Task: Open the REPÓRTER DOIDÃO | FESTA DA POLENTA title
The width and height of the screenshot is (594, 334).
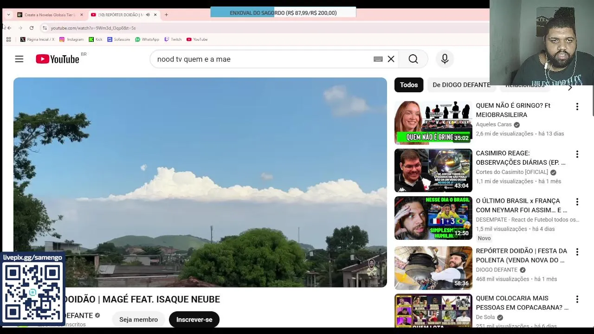Action: [x=521, y=256]
